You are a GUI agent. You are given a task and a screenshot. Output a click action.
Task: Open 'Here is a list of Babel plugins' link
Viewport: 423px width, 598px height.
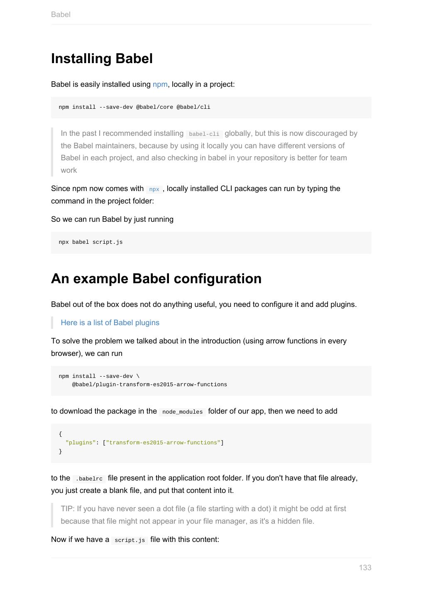pyautogui.click(x=110, y=323)
